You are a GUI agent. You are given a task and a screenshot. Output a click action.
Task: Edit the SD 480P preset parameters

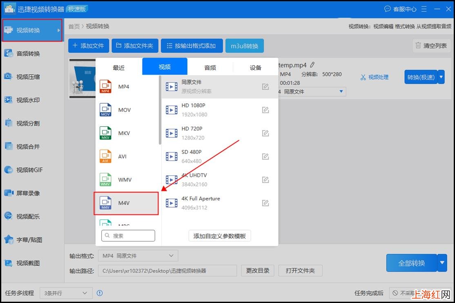click(265, 157)
